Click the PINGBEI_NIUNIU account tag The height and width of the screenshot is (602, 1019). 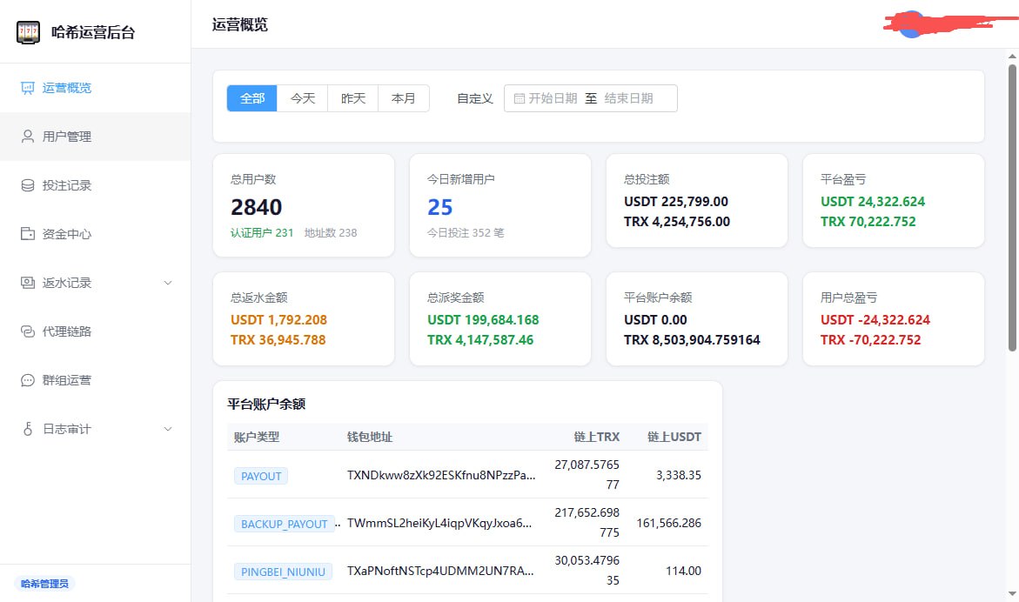[283, 572]
